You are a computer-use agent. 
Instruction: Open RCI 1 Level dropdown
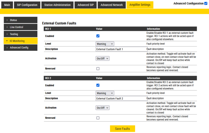(105, 44)
